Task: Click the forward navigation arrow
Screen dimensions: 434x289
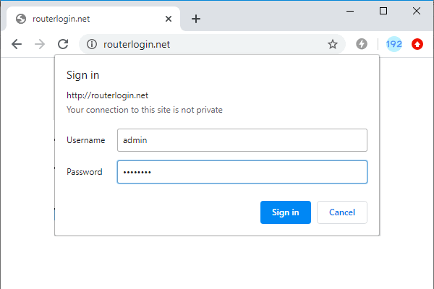Action: (x=40, y=44)
